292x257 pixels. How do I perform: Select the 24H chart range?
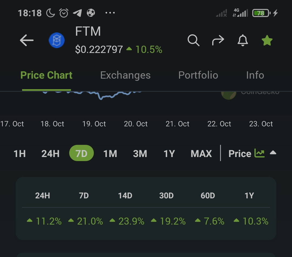click(50, 154)
